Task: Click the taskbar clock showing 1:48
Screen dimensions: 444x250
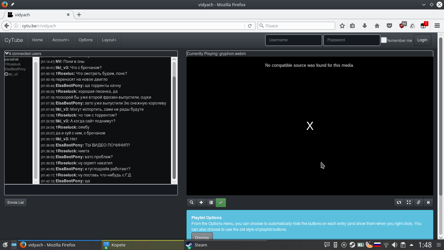Action: (425, 245)
